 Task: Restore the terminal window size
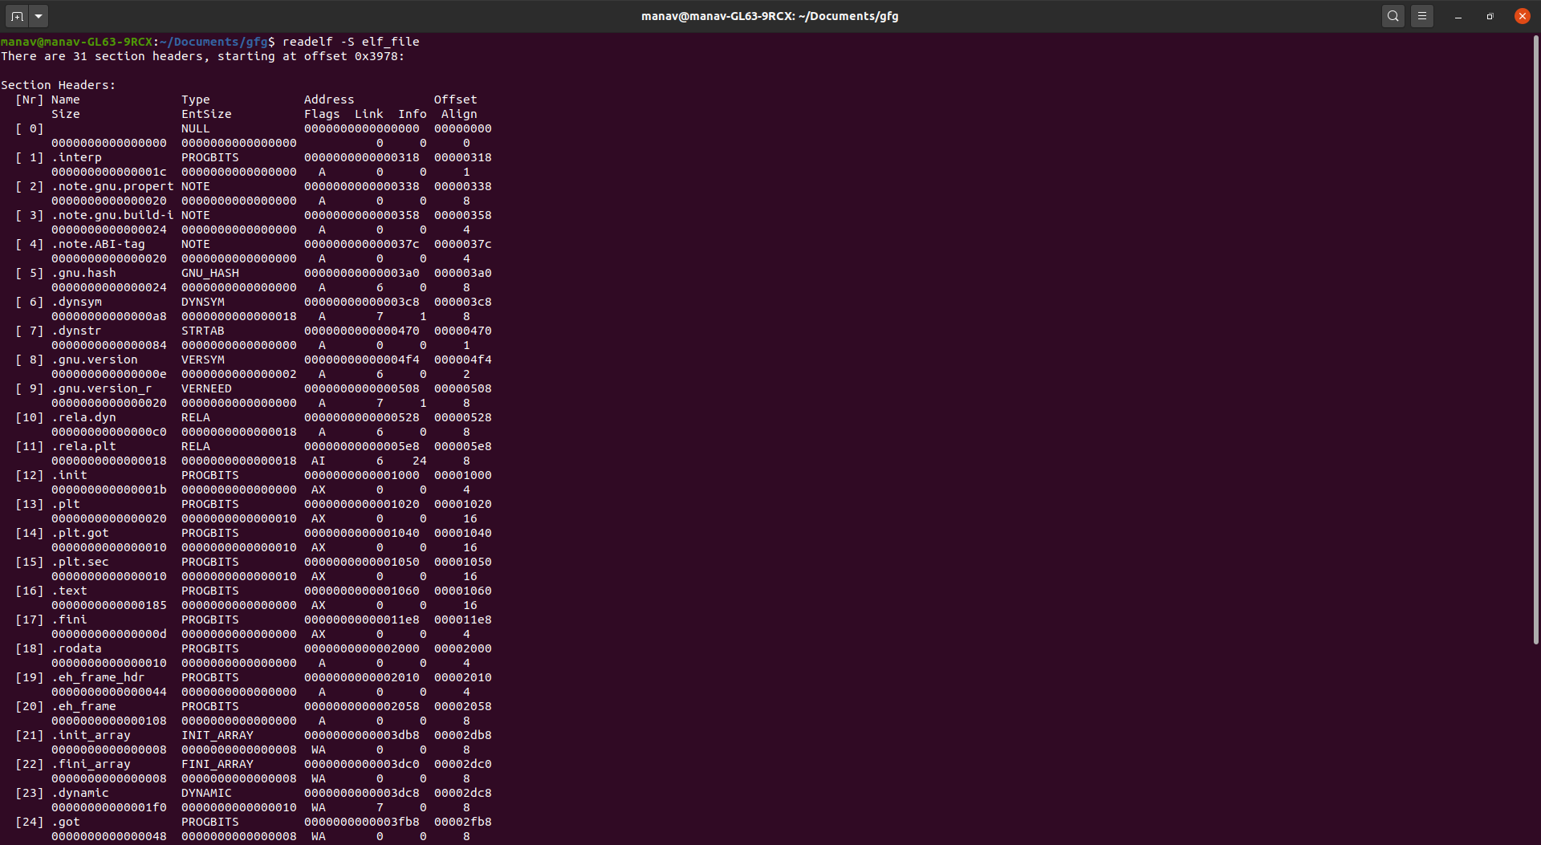point(1490,16)
